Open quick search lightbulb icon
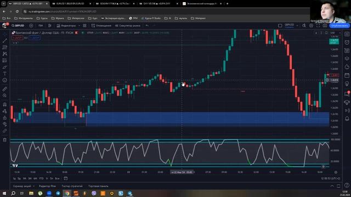Image resolution: width=351 pixels, height=197 pixels. point(304,26)
